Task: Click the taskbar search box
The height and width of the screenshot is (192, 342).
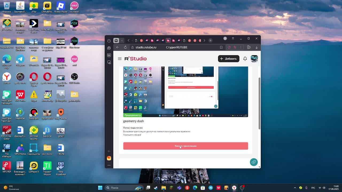Action: point(124,188)
